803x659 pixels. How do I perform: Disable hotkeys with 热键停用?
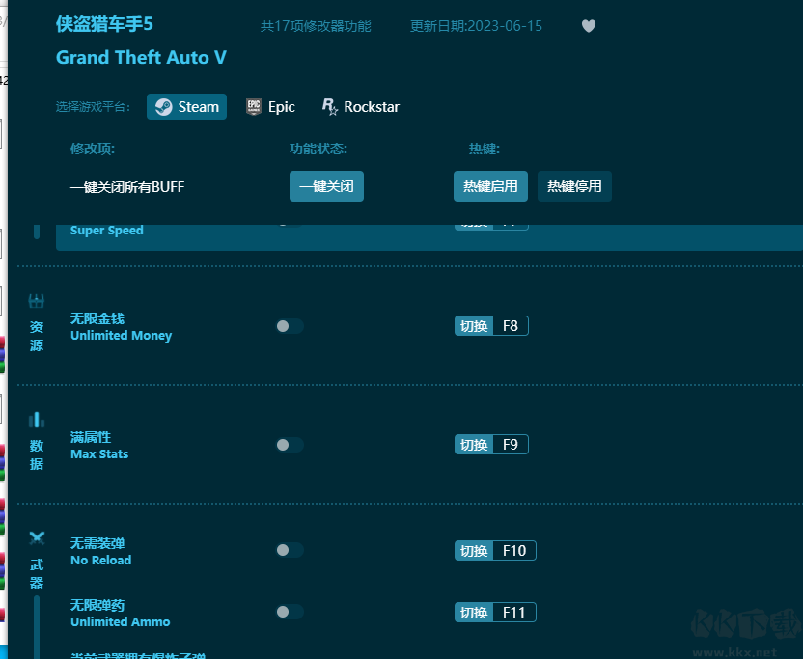point(574,186)
